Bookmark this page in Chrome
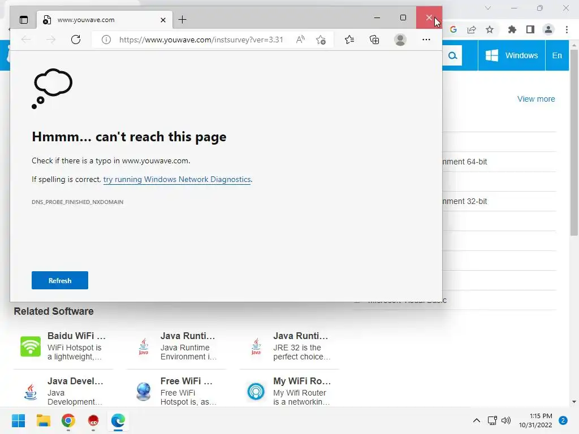This screenshot has height=434, width=579. 490,29
